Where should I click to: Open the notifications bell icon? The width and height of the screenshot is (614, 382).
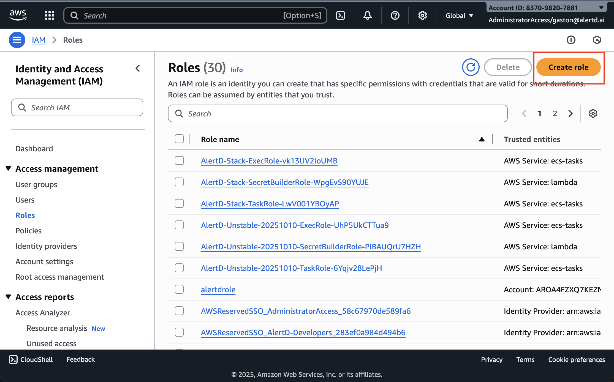click(x=367, y=15)
